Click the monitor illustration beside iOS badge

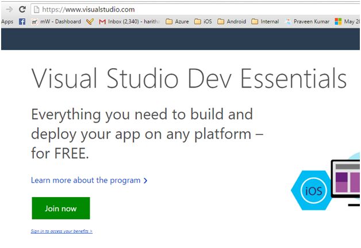(x=345, y=182)
